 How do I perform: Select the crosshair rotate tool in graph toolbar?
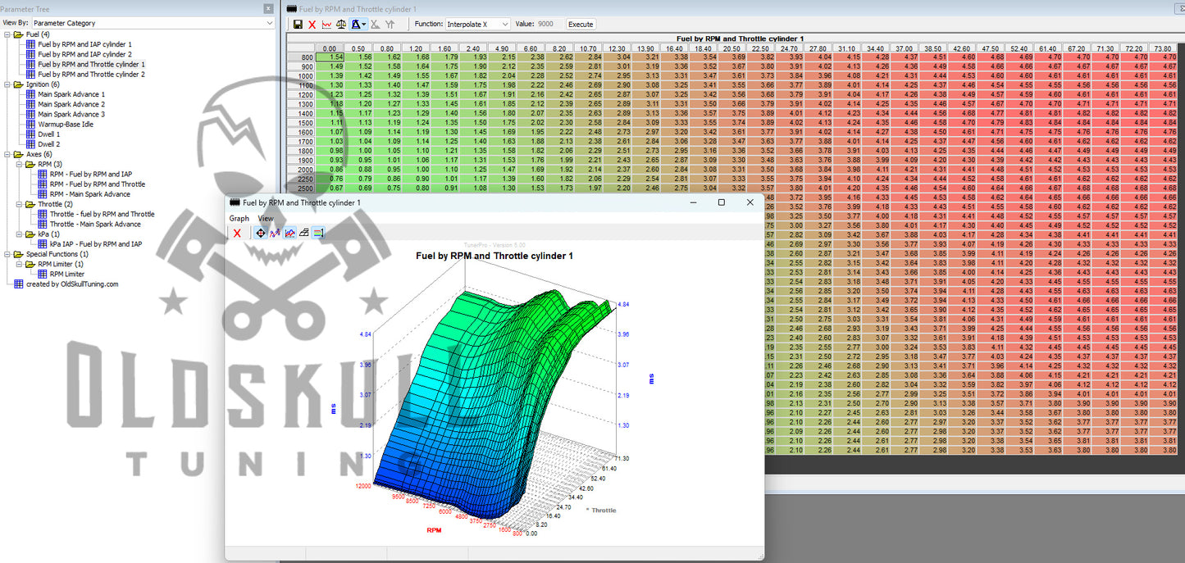click(x=261, y=233)
